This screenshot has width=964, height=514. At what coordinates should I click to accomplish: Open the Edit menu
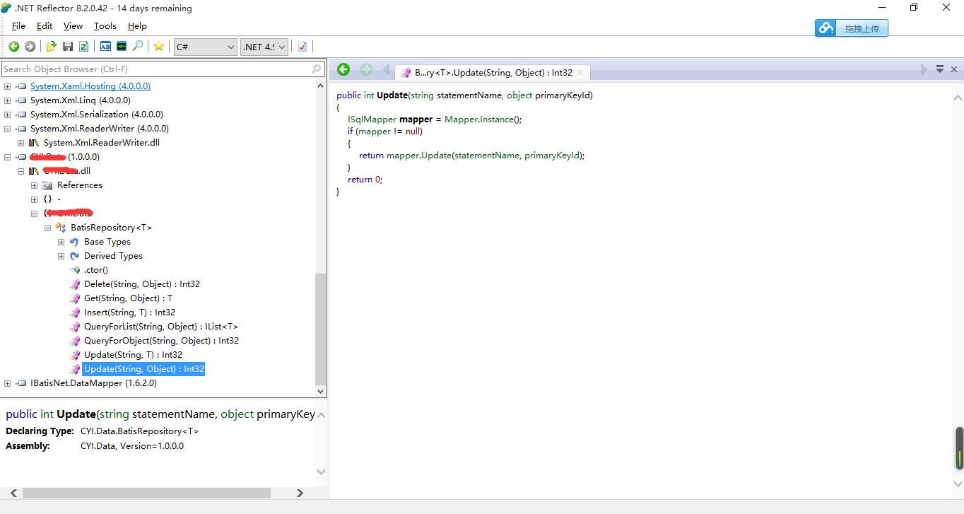pos(45,26)
